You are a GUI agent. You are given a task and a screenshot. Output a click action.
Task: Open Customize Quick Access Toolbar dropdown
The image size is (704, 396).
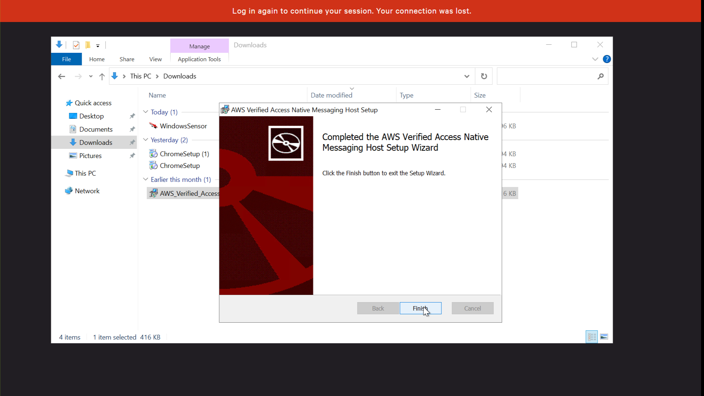(x=98, y=46)
